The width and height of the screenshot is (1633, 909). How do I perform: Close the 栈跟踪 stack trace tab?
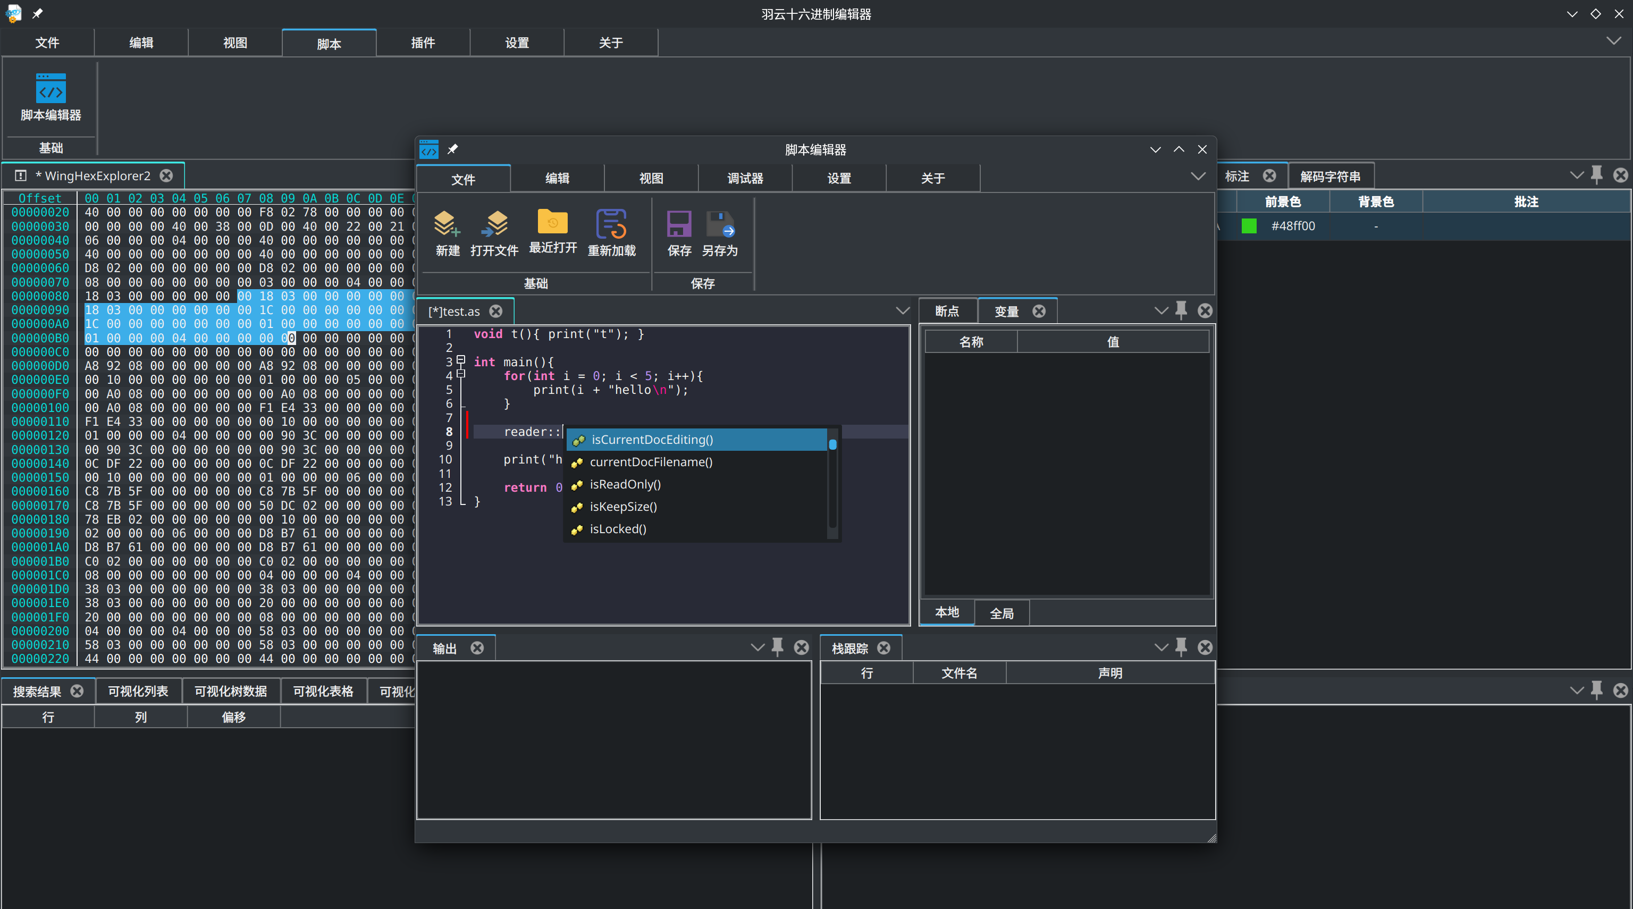tap(883, 648)
